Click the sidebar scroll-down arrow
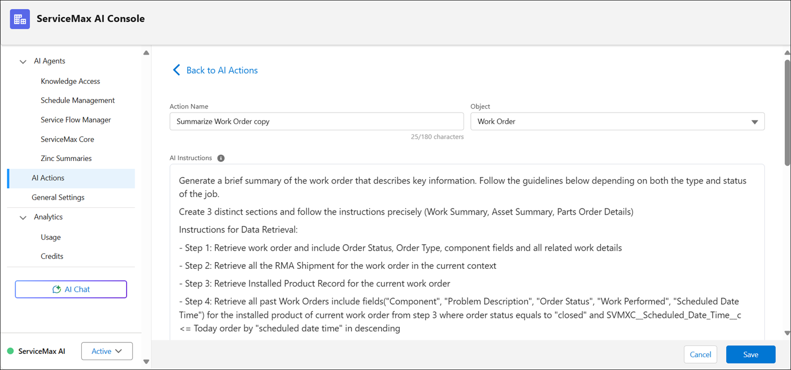This screenshot has height=370, width=791. pyautogui.click(x=146, y=362)
